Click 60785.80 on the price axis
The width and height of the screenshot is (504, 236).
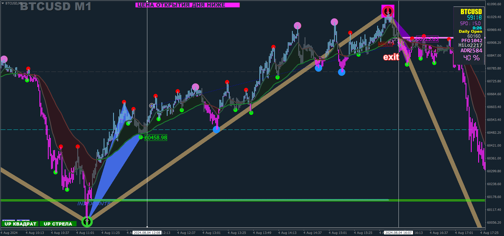pyautogui.click(x=494, y=68)
